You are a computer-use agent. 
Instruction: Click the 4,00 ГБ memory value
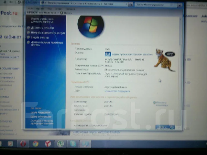pos(108,66)
